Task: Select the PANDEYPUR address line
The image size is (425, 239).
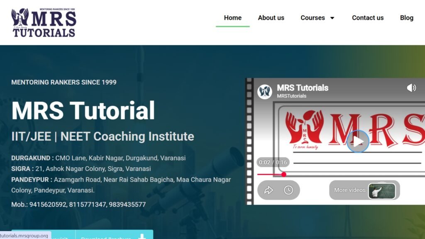Action: (121, 185)
